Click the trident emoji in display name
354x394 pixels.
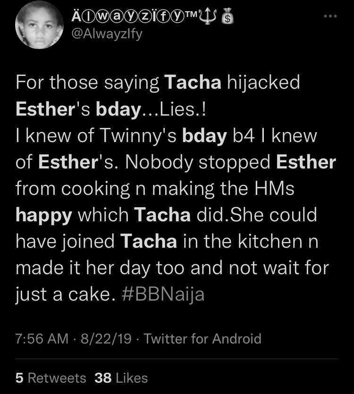pos(208,16)
